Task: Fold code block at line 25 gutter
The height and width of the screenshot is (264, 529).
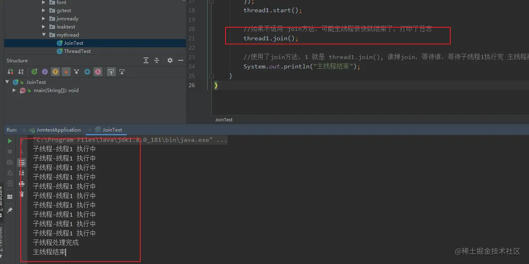Action: click(x=211, y=76)
